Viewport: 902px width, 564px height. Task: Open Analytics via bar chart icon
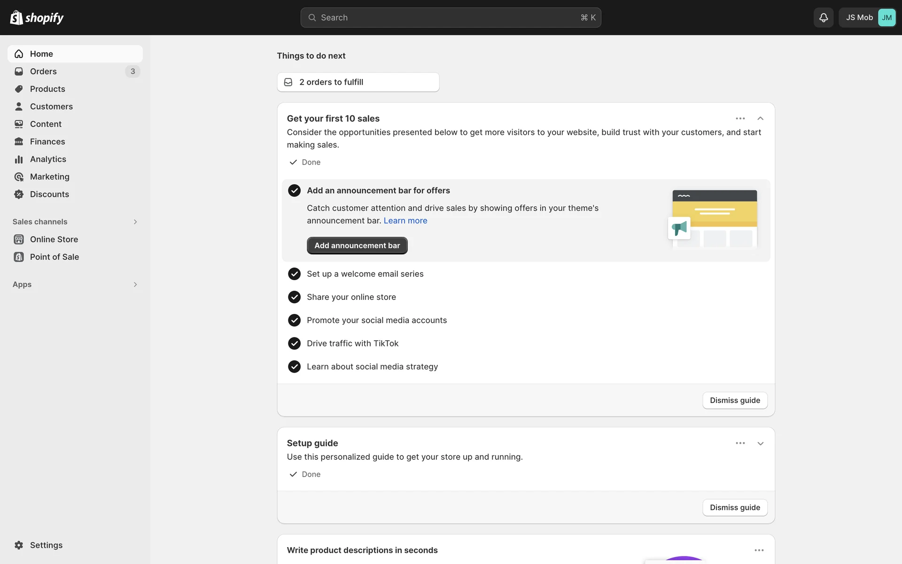(19, 159)
